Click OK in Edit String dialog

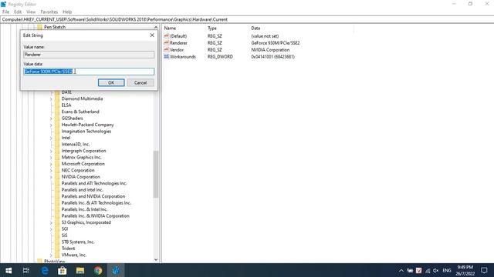pos(111,82)
